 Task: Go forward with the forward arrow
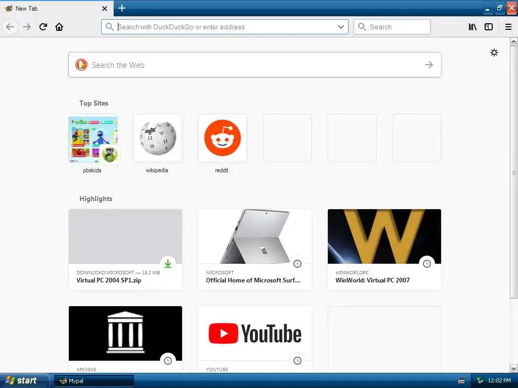pyautogui.click(x=27, y=27)
